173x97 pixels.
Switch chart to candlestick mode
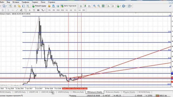[85, 6]
